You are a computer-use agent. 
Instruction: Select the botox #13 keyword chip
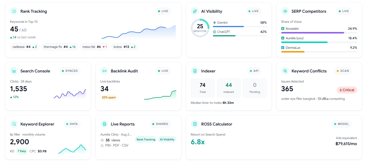(x=124, y=47)
